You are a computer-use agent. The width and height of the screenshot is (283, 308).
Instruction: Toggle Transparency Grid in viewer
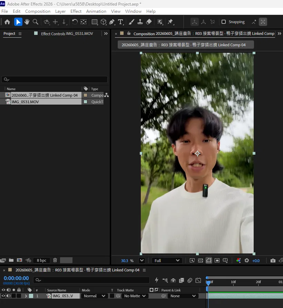200,261
